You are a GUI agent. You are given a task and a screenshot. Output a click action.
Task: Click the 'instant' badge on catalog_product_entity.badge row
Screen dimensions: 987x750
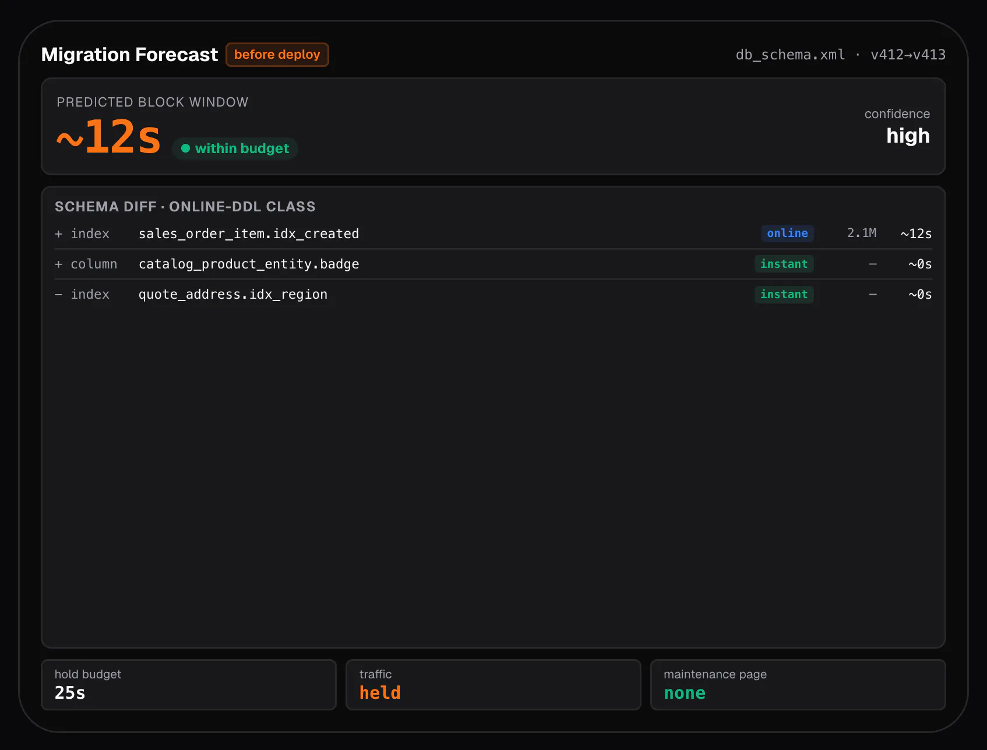(x=784, y=264)
